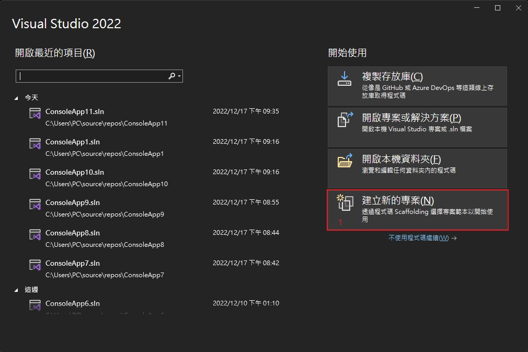The width and height of the screenshot is (528, 352).
Task: Maximize the Visual Studio 2022 window
Action: [x=497, y=8]
